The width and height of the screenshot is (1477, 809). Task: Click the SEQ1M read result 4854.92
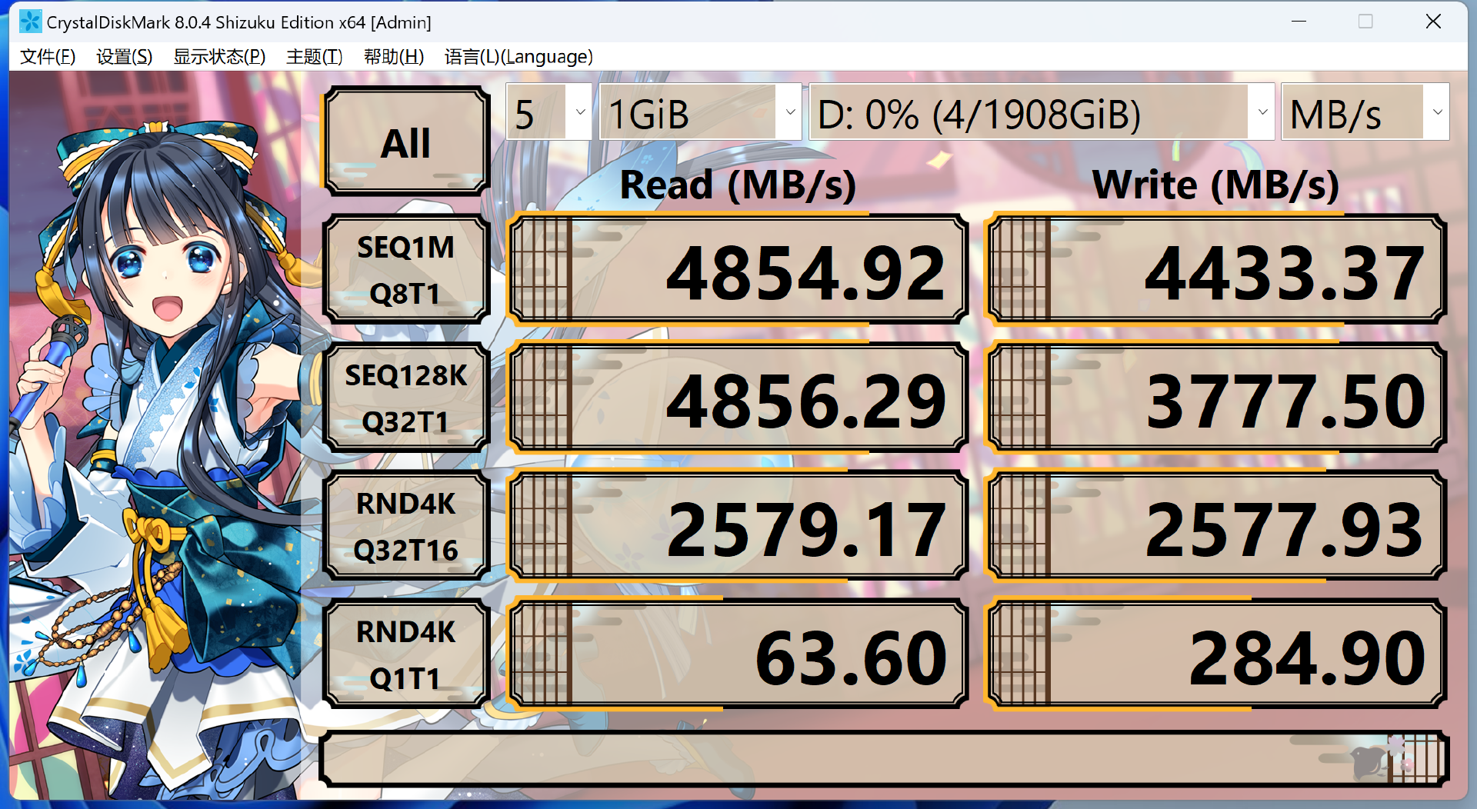coord(738,269)
